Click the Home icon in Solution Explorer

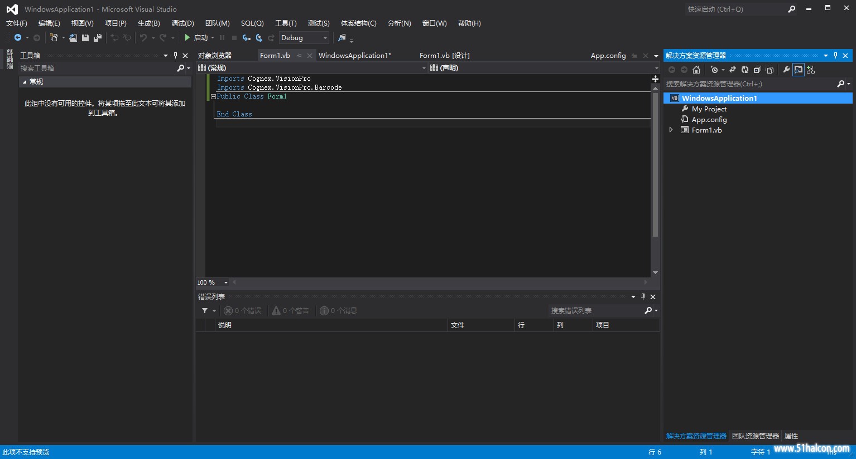pyautogui.click(x=696, y=70)
